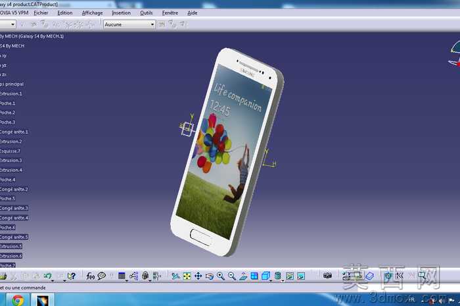Image resolution: width=460 pixels, height=306 pixels.
Task: Select Extrusion.2 in the tree
Action: pyautogui.click(x=11, y=141)
